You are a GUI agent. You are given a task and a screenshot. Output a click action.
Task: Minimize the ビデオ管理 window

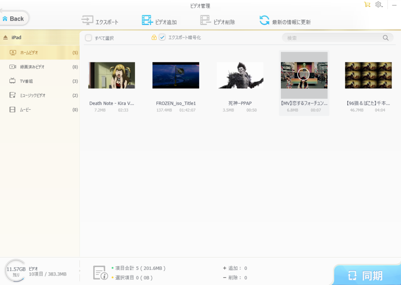coord(394,5)
